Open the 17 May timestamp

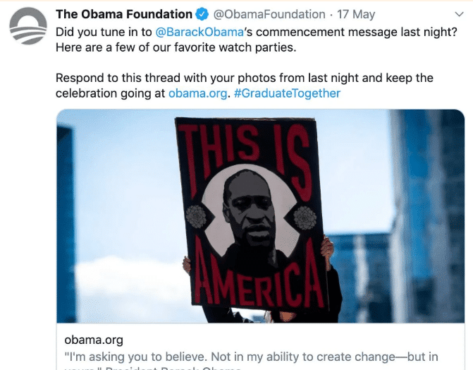[x=356, y=14]
